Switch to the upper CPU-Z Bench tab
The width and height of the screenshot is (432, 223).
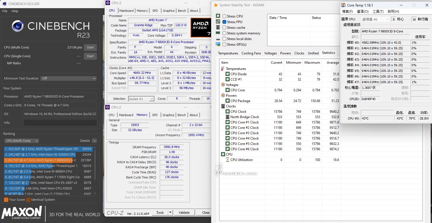[x=182, y=11]
